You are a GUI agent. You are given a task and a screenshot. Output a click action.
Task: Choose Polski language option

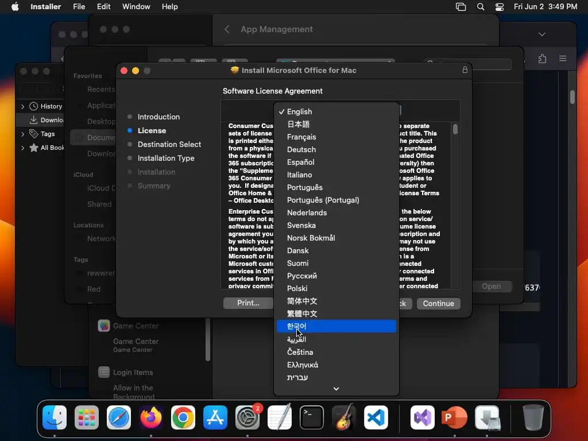(336, 288)
